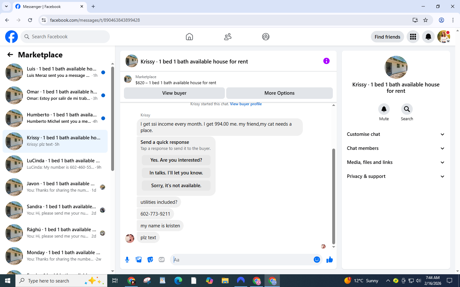Click the listing thumbnail in chat header
460x287 pixels.
point(132,61)
